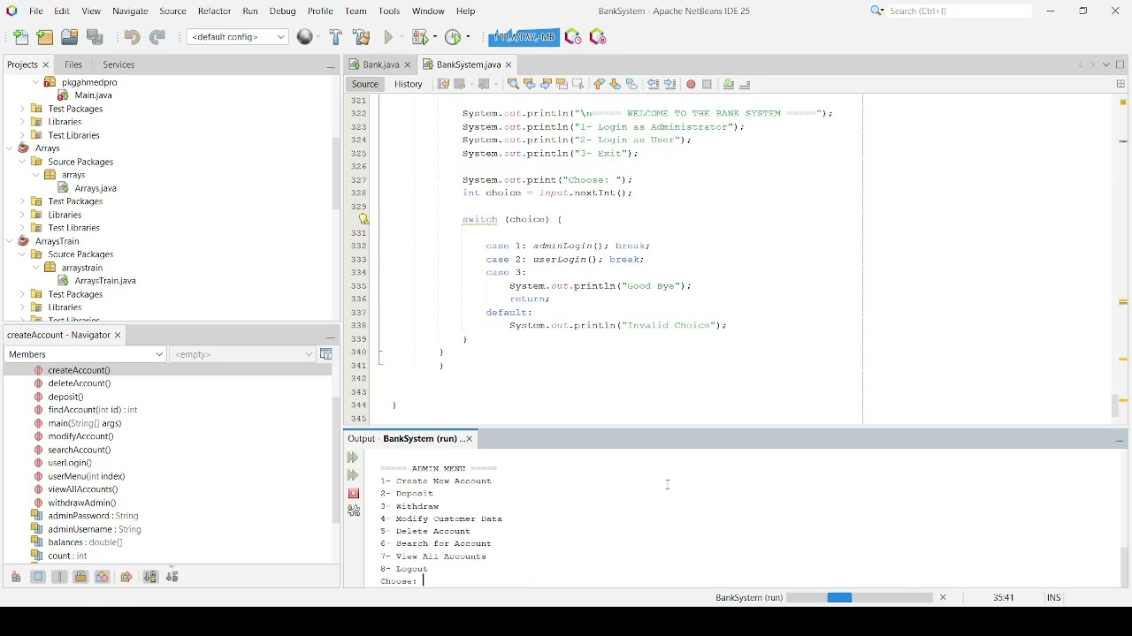Open the Navigate menu

[130, 11]
